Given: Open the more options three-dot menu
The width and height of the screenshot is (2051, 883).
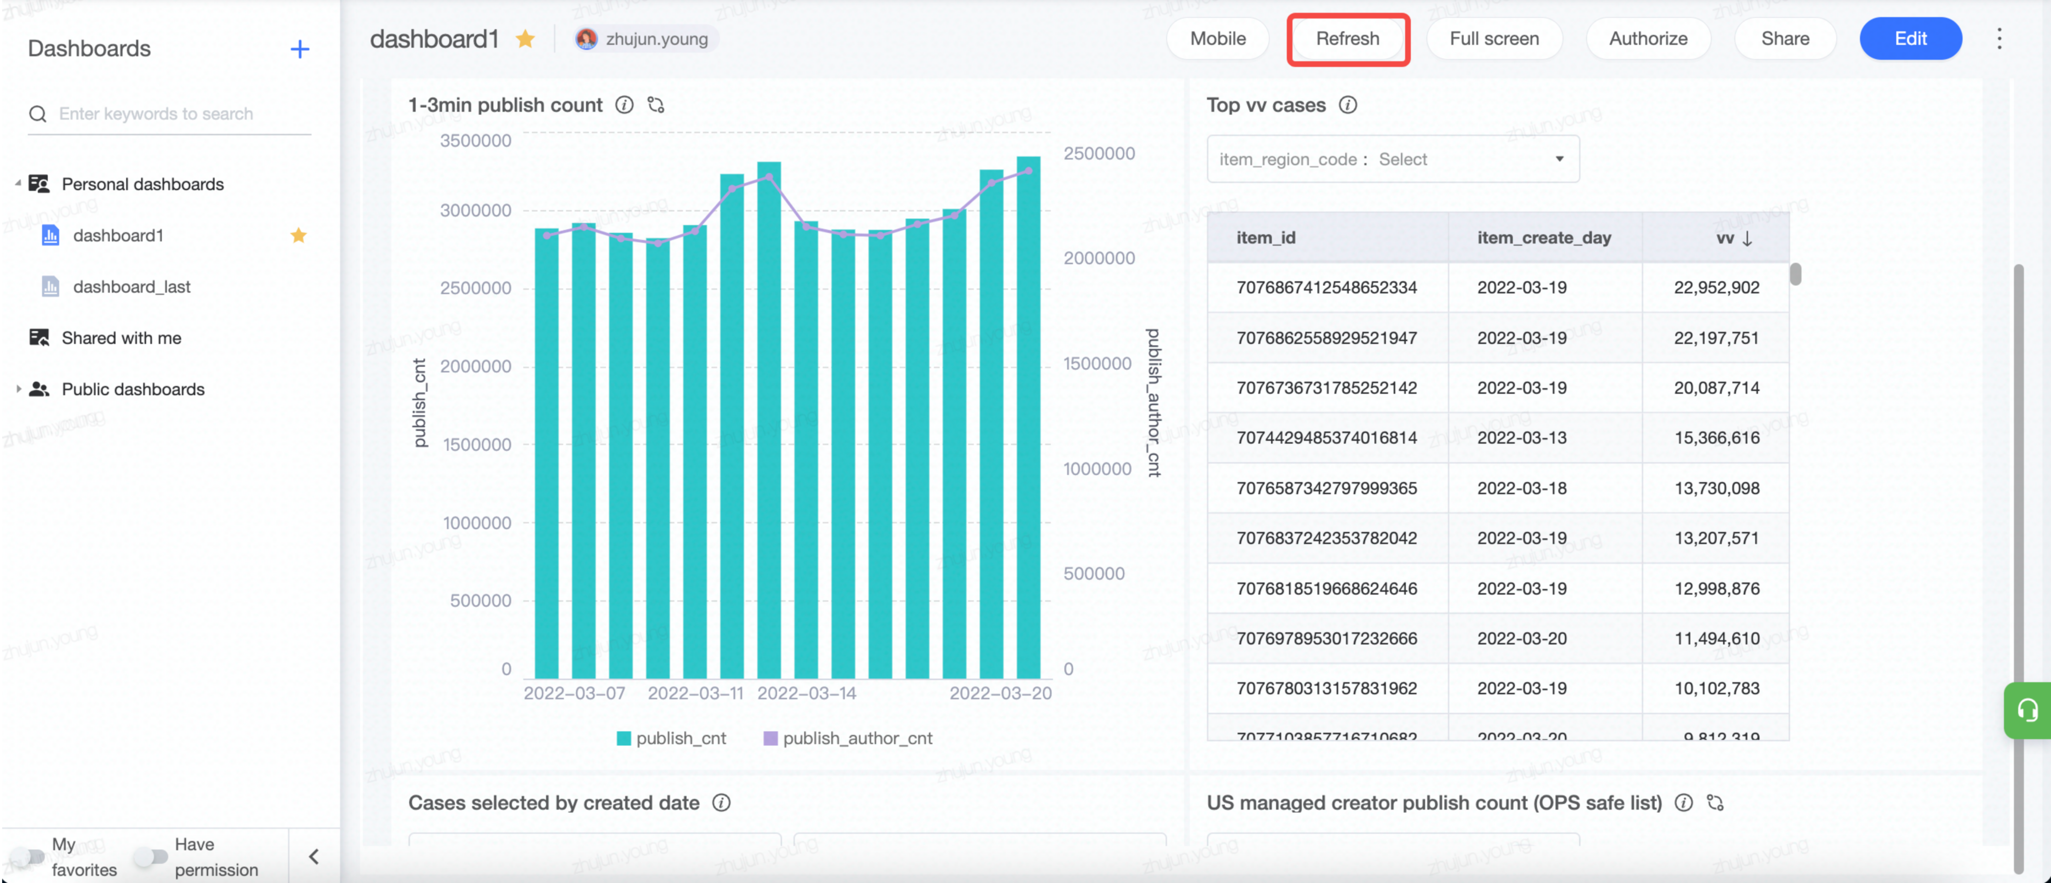Looking at the screenshot, I should point(1999,38).
